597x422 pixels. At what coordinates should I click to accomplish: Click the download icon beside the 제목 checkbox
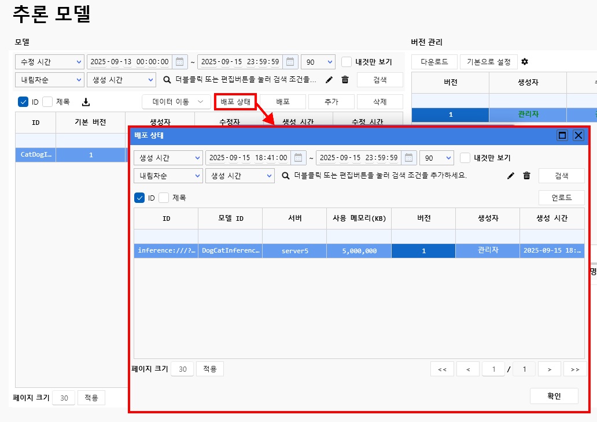pos(86,102)
